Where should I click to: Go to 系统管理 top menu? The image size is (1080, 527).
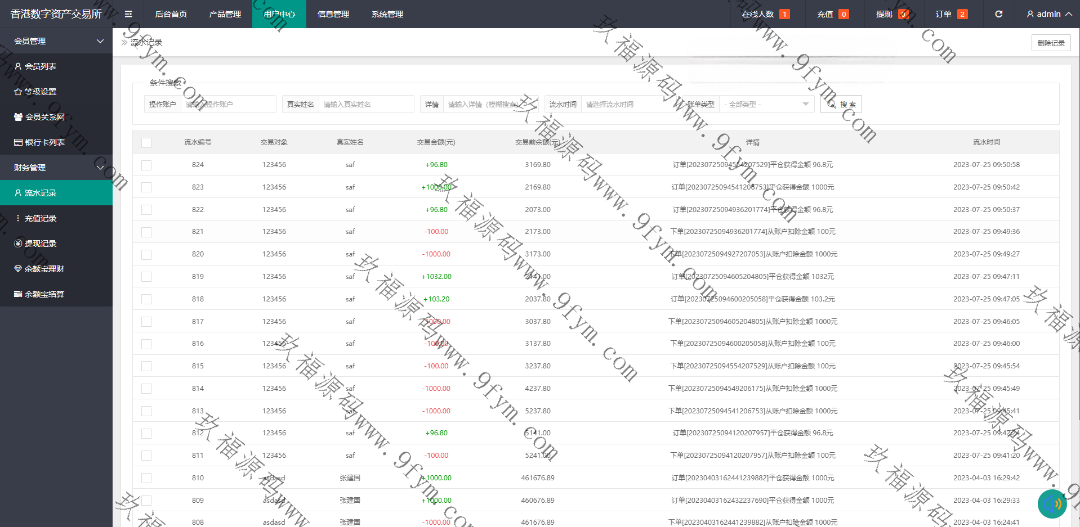[x=387, y=14]
